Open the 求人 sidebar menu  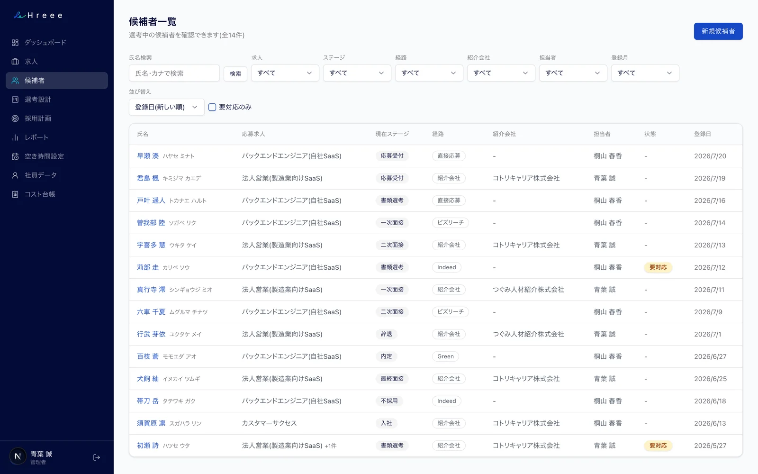tap(57, 62)
